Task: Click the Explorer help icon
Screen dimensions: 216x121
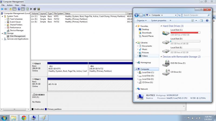Action: click(x=207, y=20)
